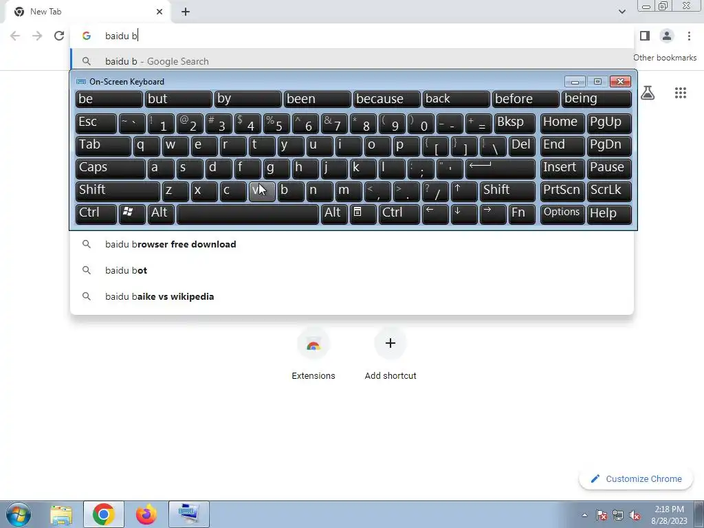Open the Search Labs flask icon

[648, 93]
